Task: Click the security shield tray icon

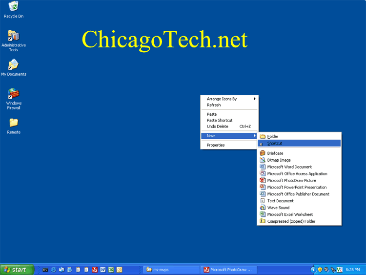Action: [x=320, y=270]
